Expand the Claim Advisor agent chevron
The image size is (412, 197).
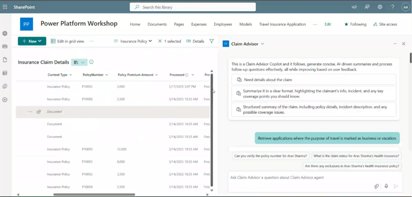click(x=262, y=44)
